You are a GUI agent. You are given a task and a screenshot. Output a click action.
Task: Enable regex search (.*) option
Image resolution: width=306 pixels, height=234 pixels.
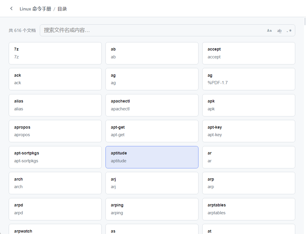point(289,30)
